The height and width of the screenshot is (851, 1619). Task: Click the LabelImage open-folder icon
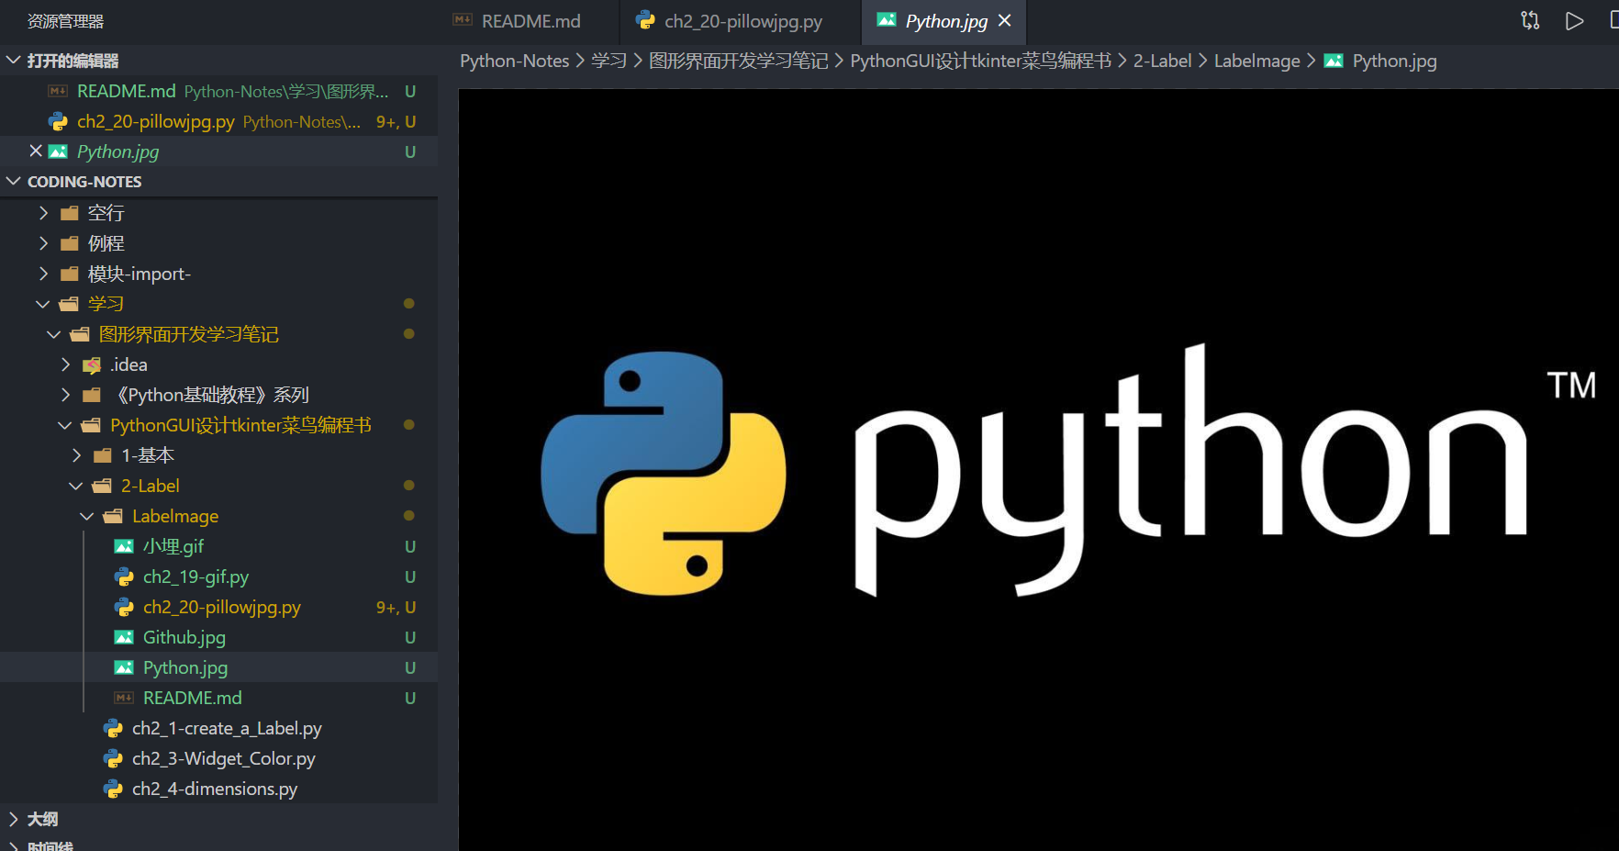(x=113, y=516)
